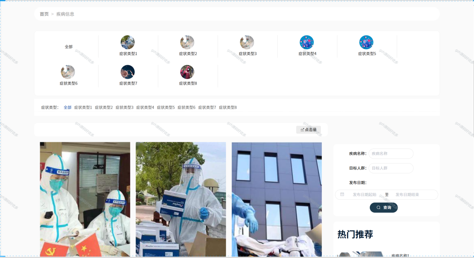Screen dimensions: 474x258
Task: Filter by 症状类型3 text link
Action: 124,107
